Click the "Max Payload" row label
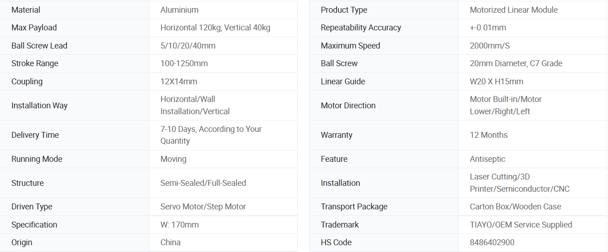The height and width of the screenshot is (252, 608). coord(34,28)
